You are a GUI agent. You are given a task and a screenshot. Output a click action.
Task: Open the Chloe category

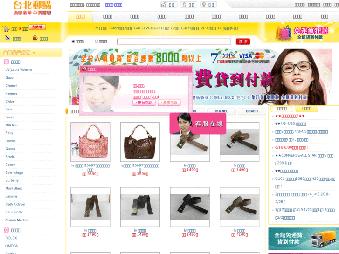pos(10,101)
